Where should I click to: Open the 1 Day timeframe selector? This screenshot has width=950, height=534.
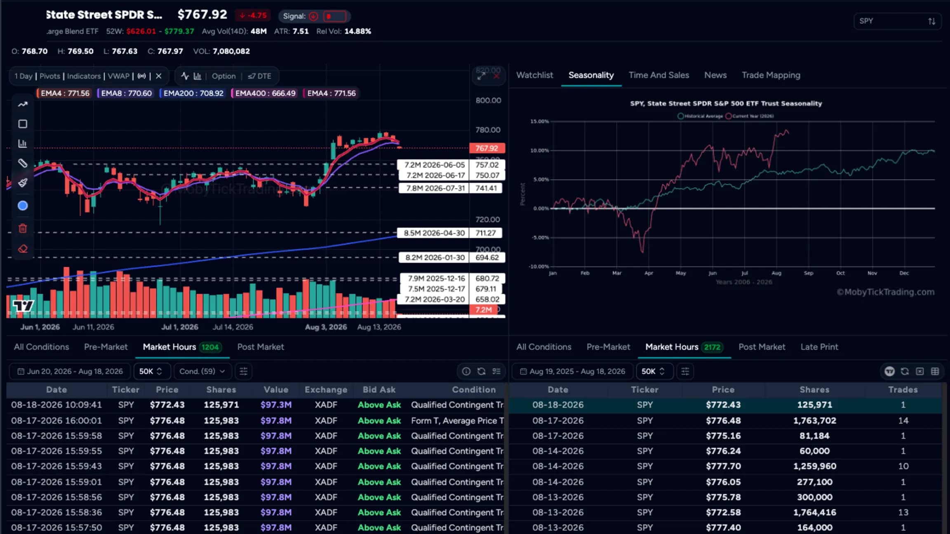point(24,76)
